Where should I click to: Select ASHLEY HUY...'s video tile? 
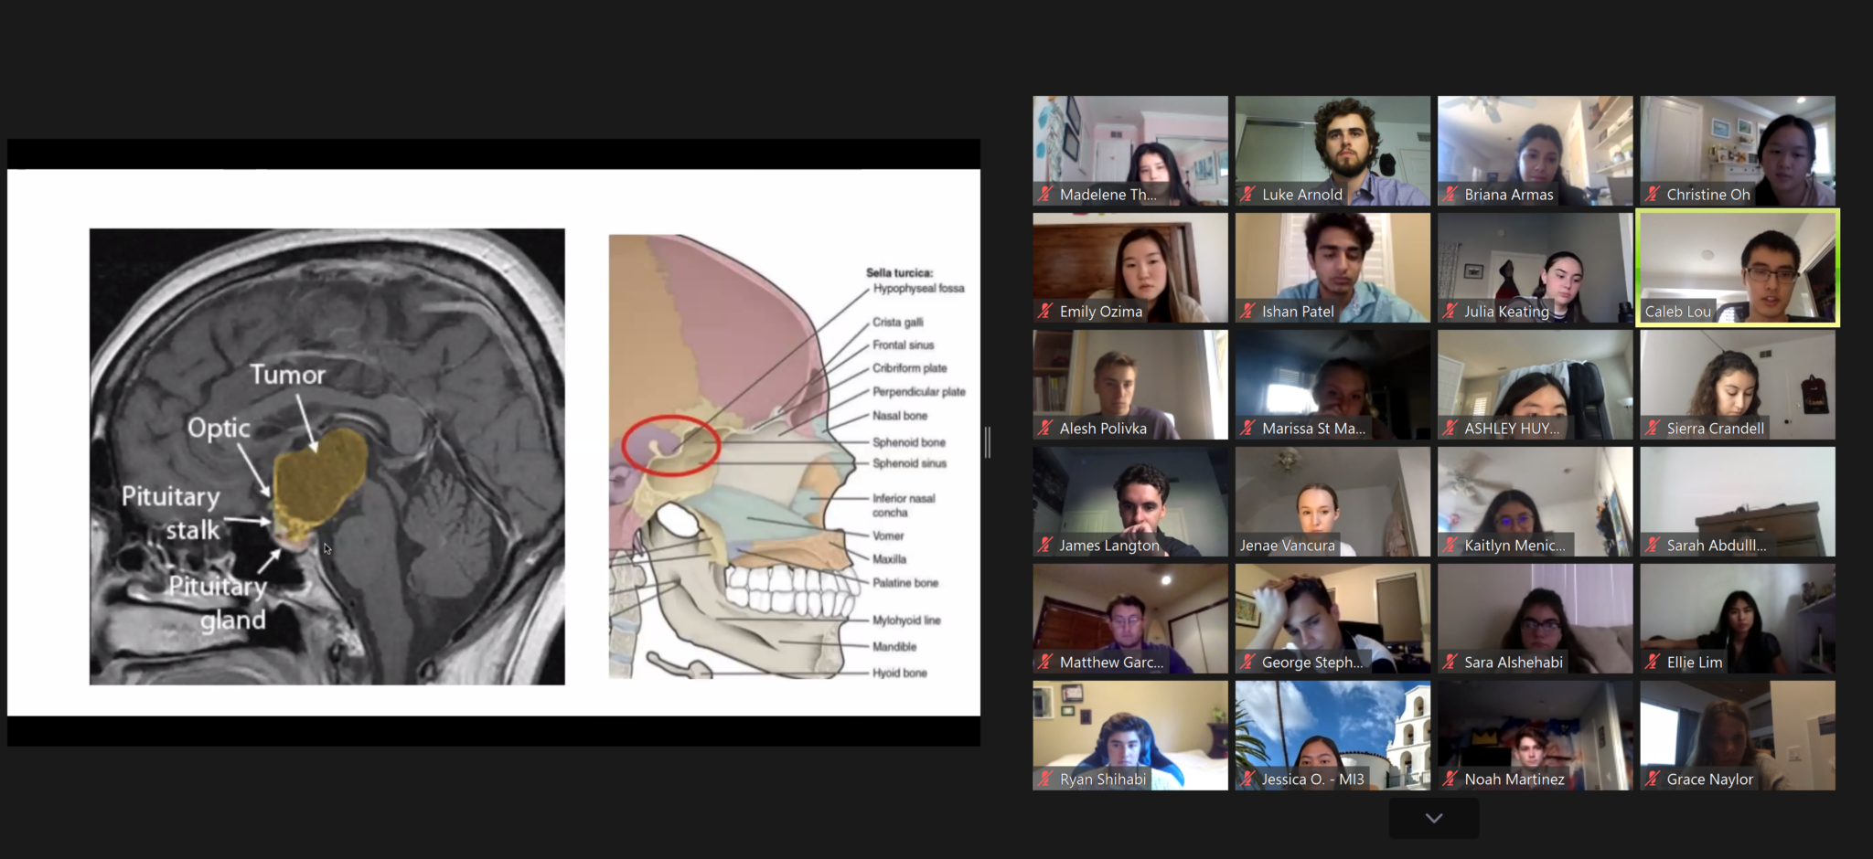pyautogui.click(x=1535, y=385)
